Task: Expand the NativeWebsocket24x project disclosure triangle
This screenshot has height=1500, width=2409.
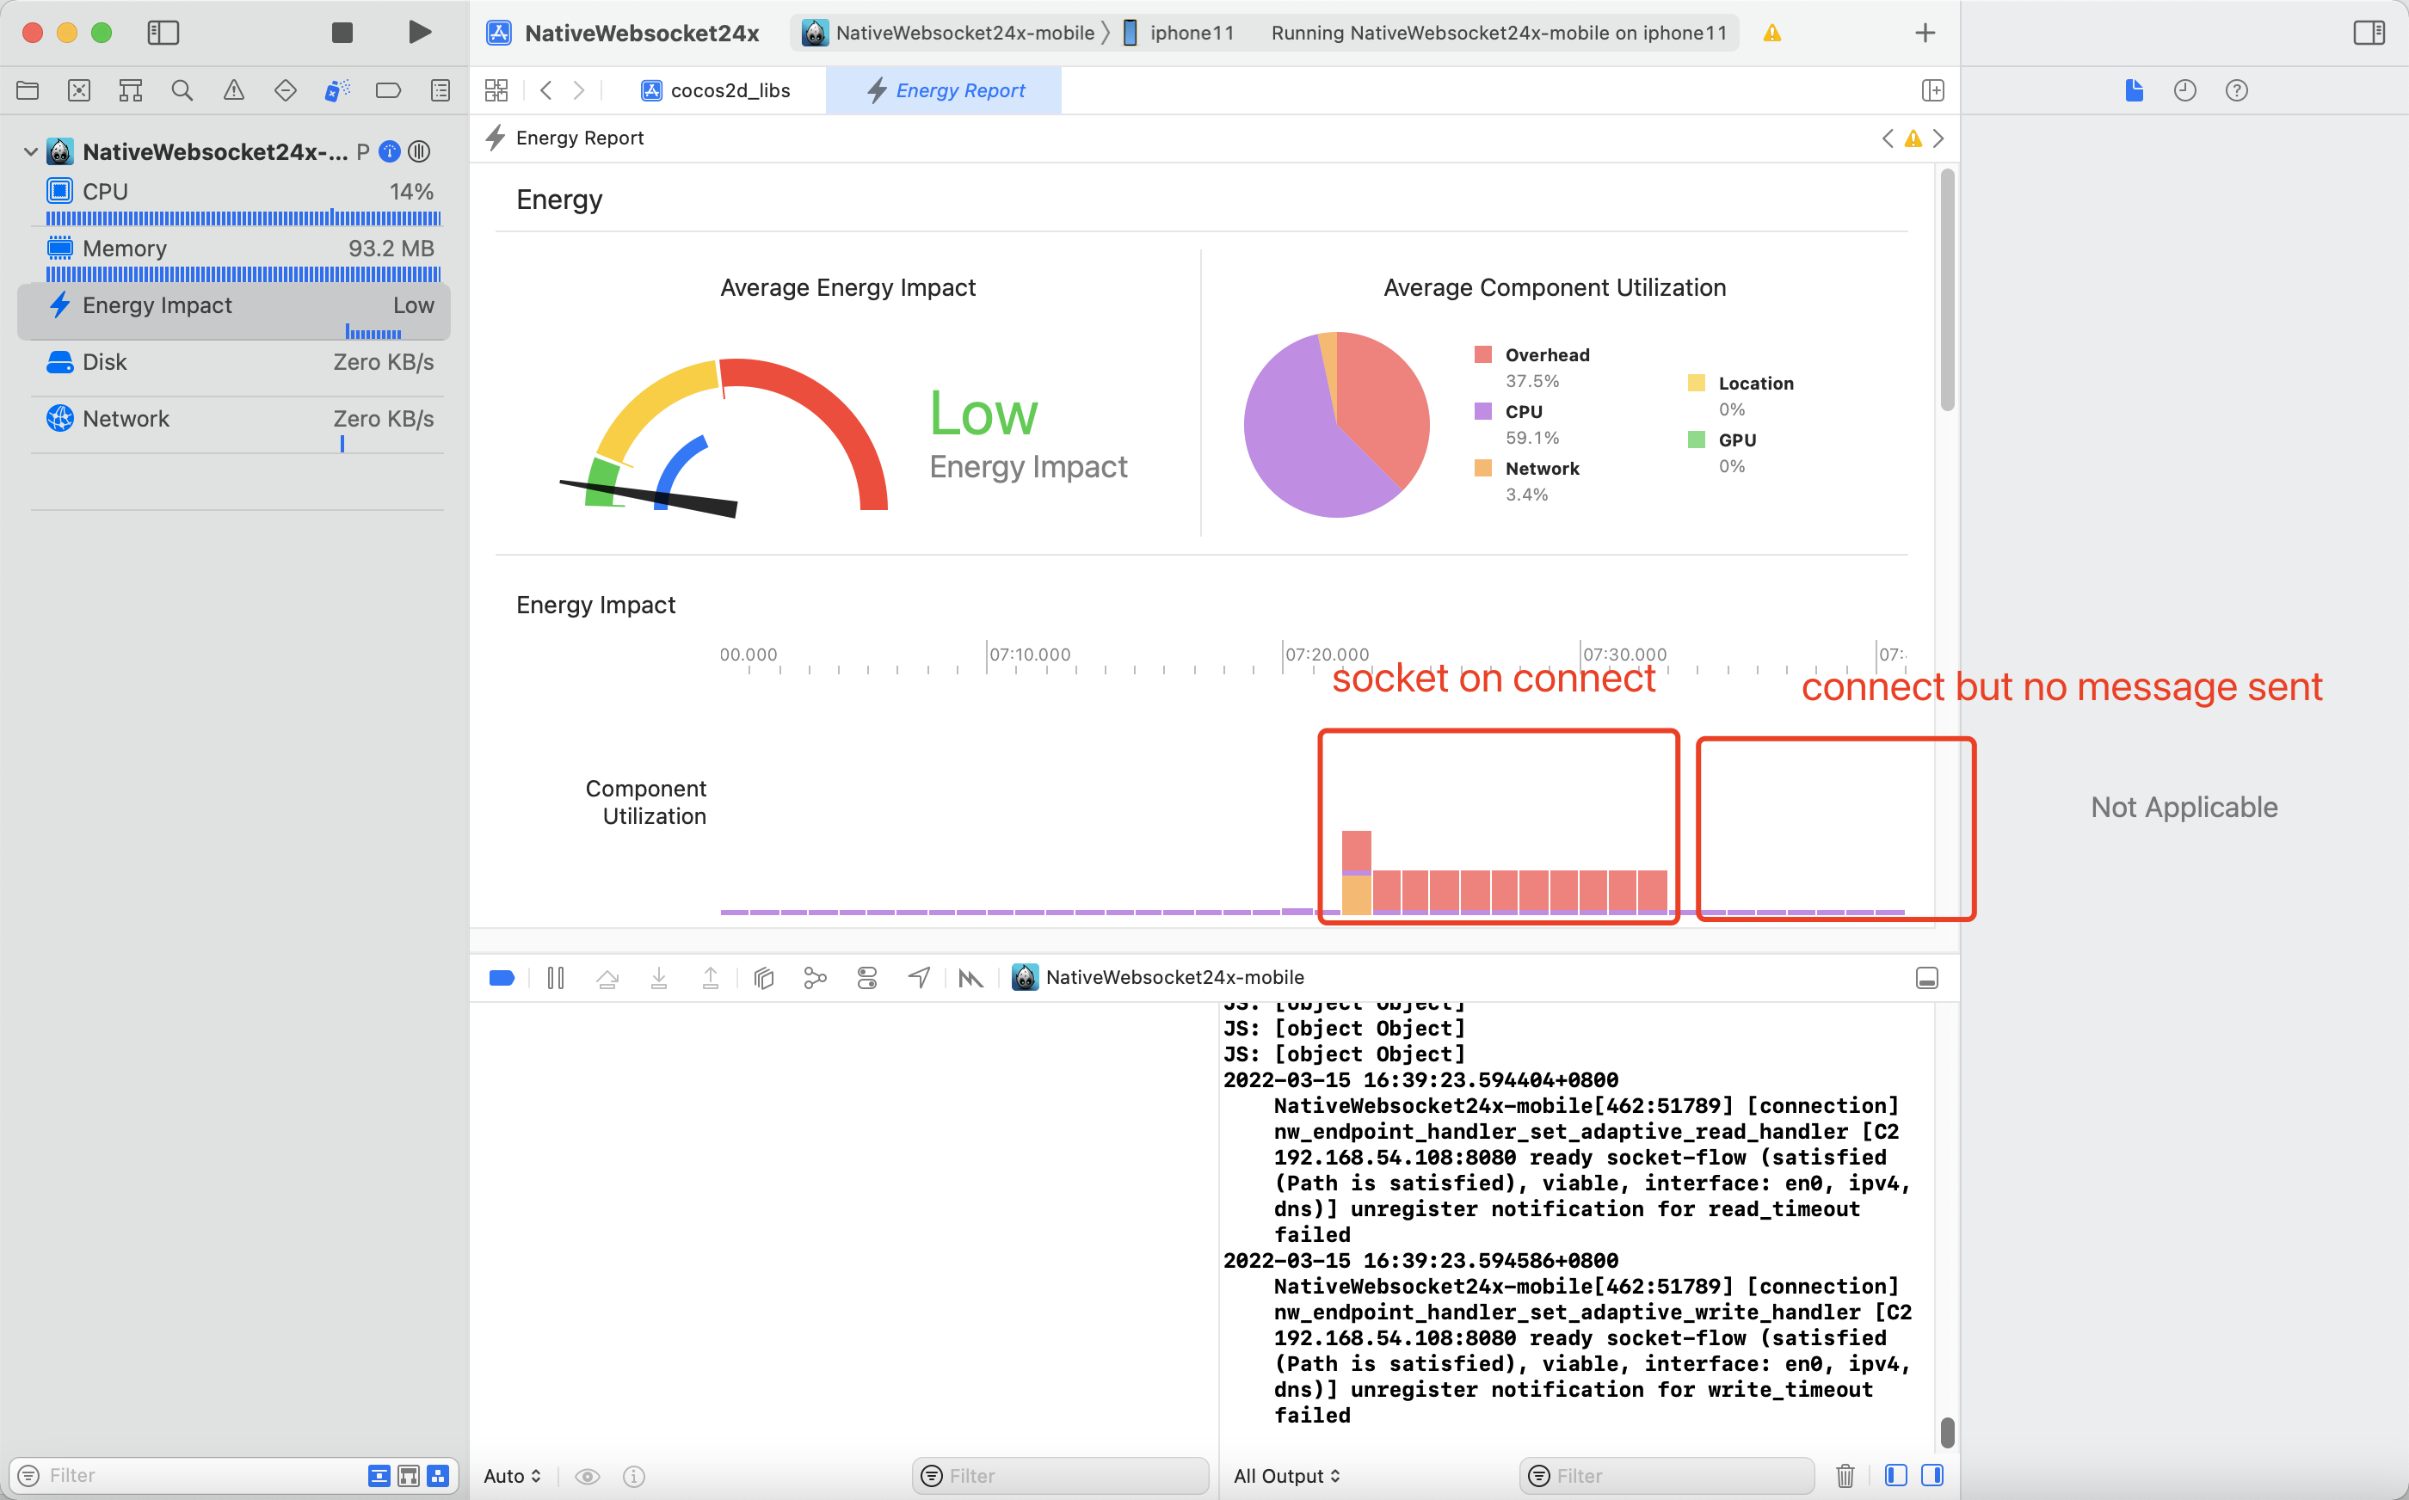Action: click(x=30, y=151)
